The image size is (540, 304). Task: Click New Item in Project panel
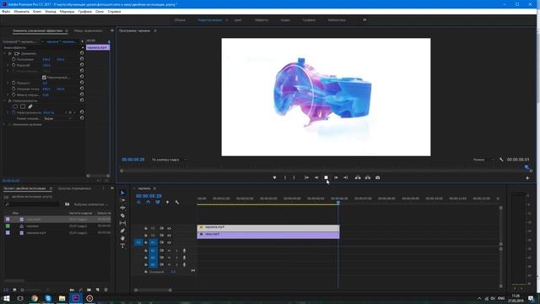pyautogui.click(x=98, y=290)
